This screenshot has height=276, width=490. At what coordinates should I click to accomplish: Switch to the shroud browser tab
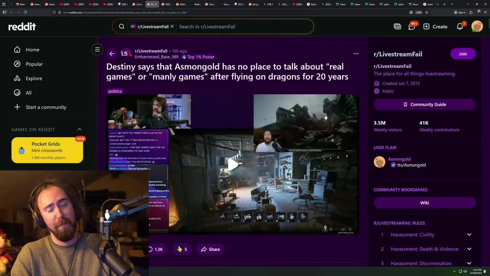[414, 4]
